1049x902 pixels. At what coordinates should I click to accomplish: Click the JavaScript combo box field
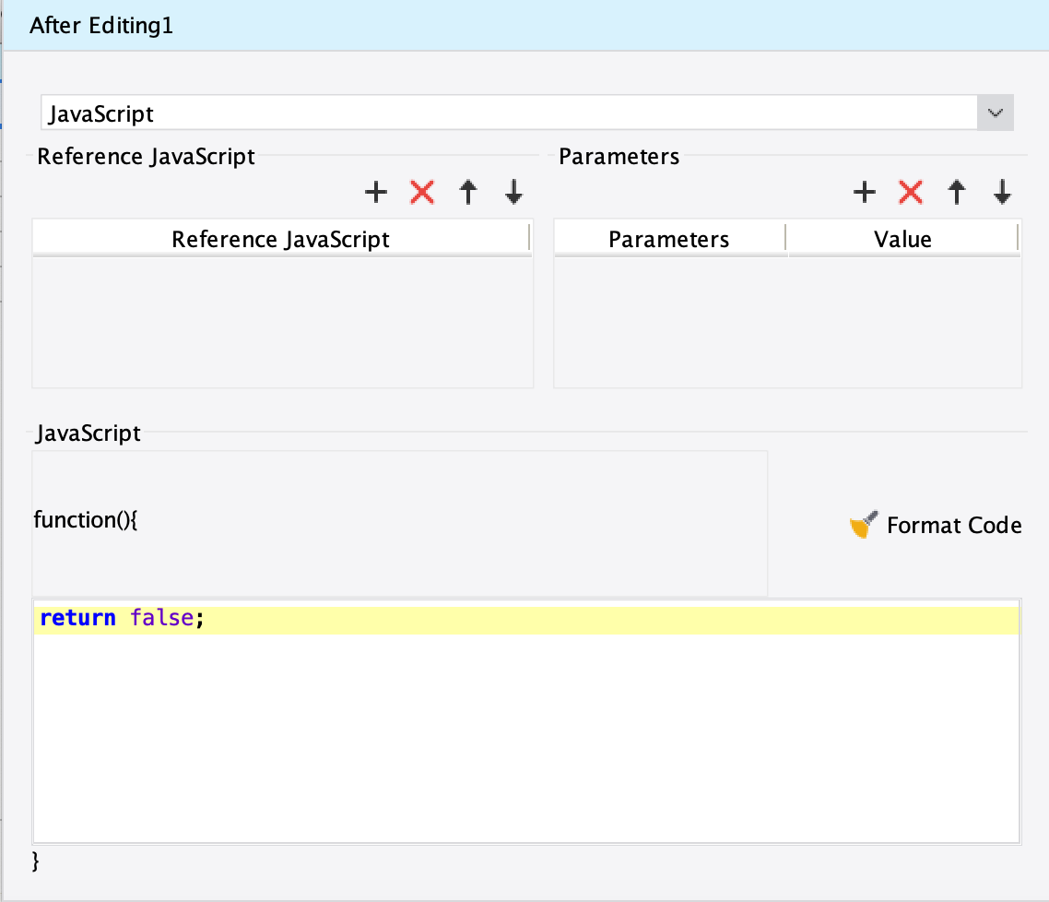(507, 113)
